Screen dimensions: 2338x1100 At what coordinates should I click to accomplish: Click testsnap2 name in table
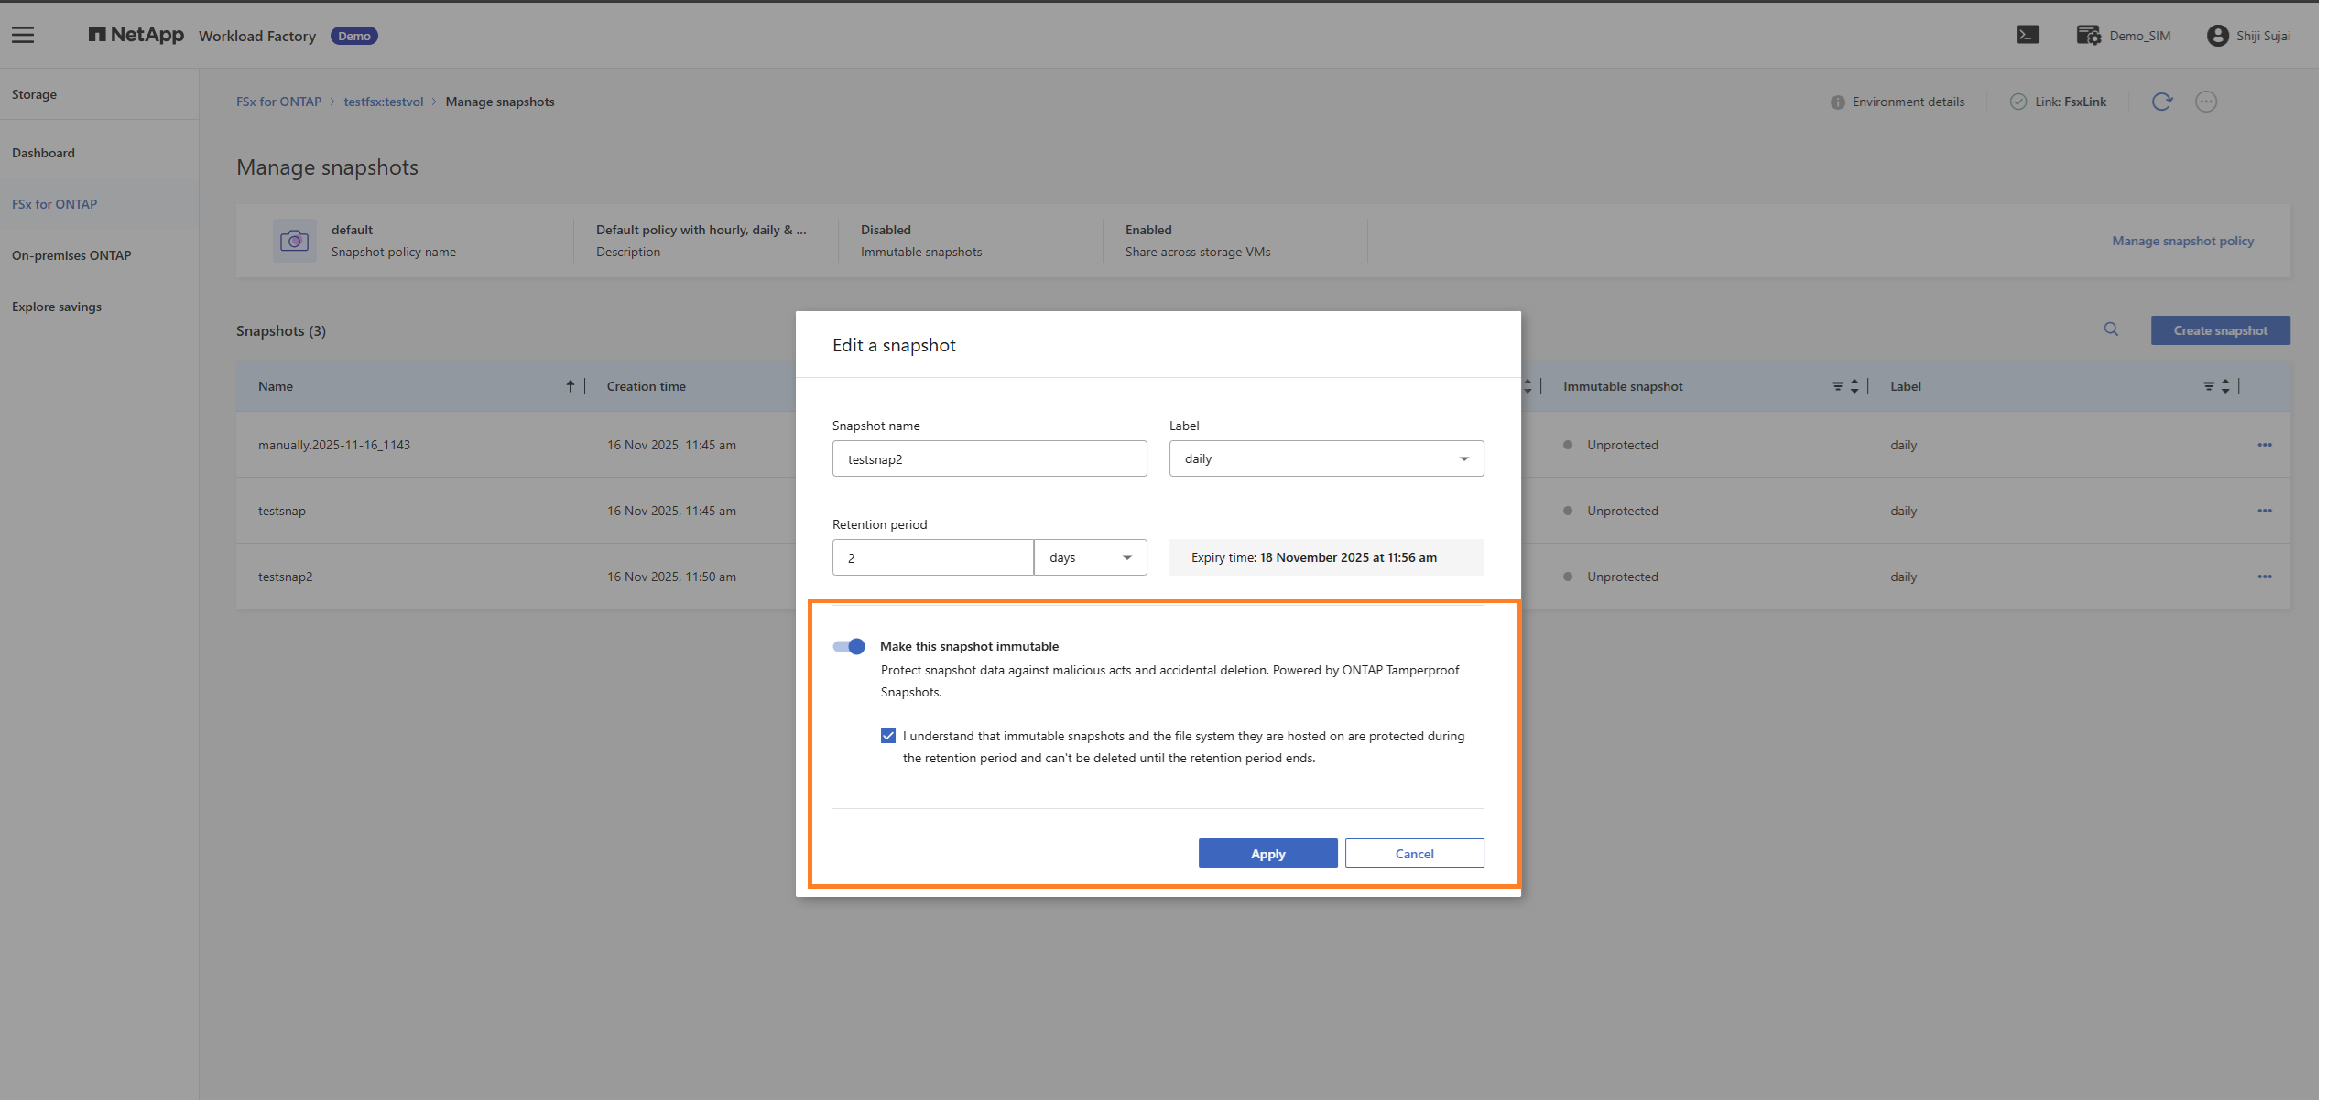285,577
